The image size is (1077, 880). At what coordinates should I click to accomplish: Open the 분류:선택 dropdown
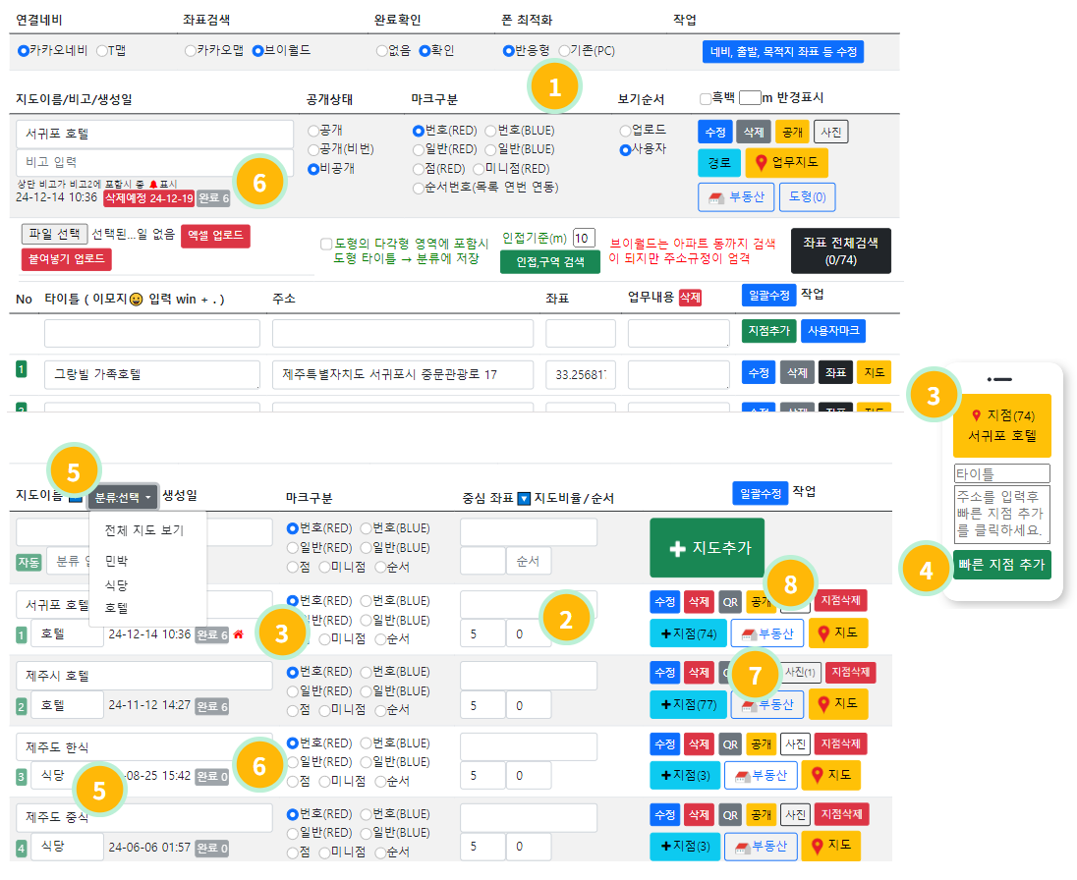click(123, 497)
